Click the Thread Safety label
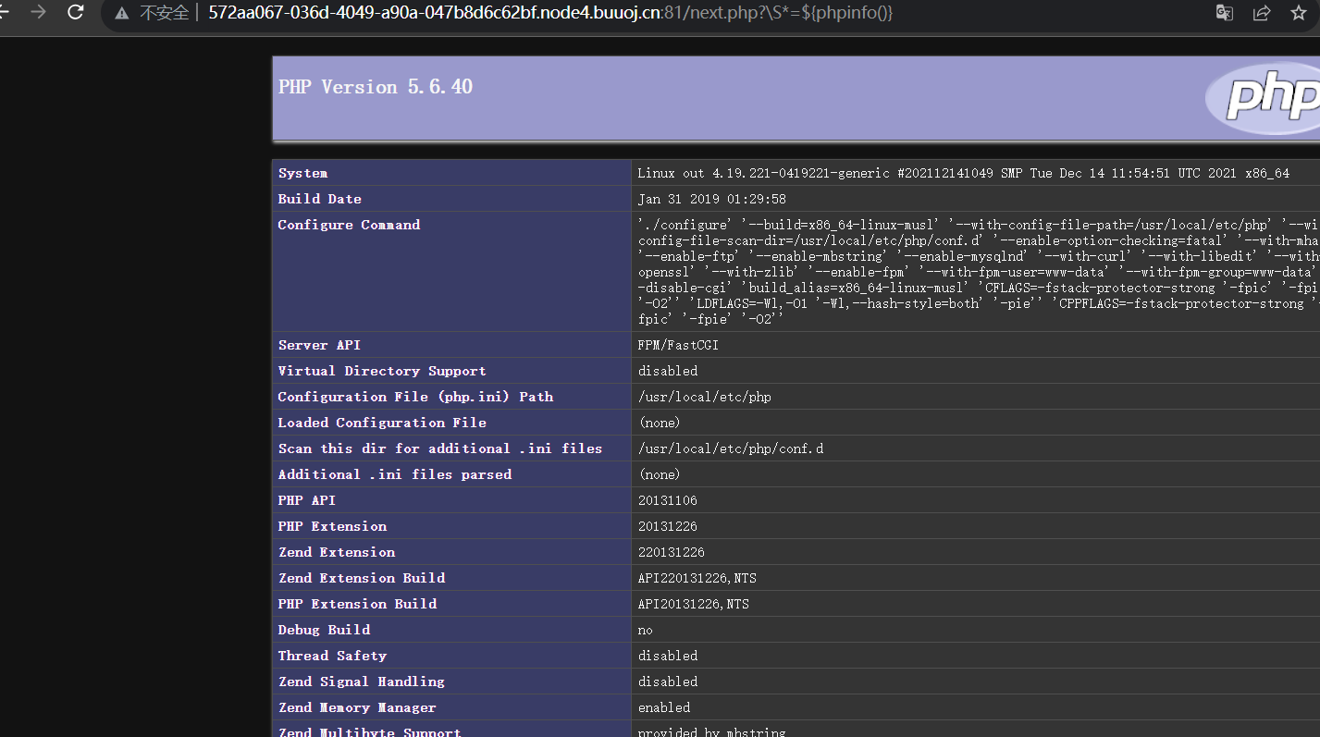 pyautogui.click(x=333, y=656)
